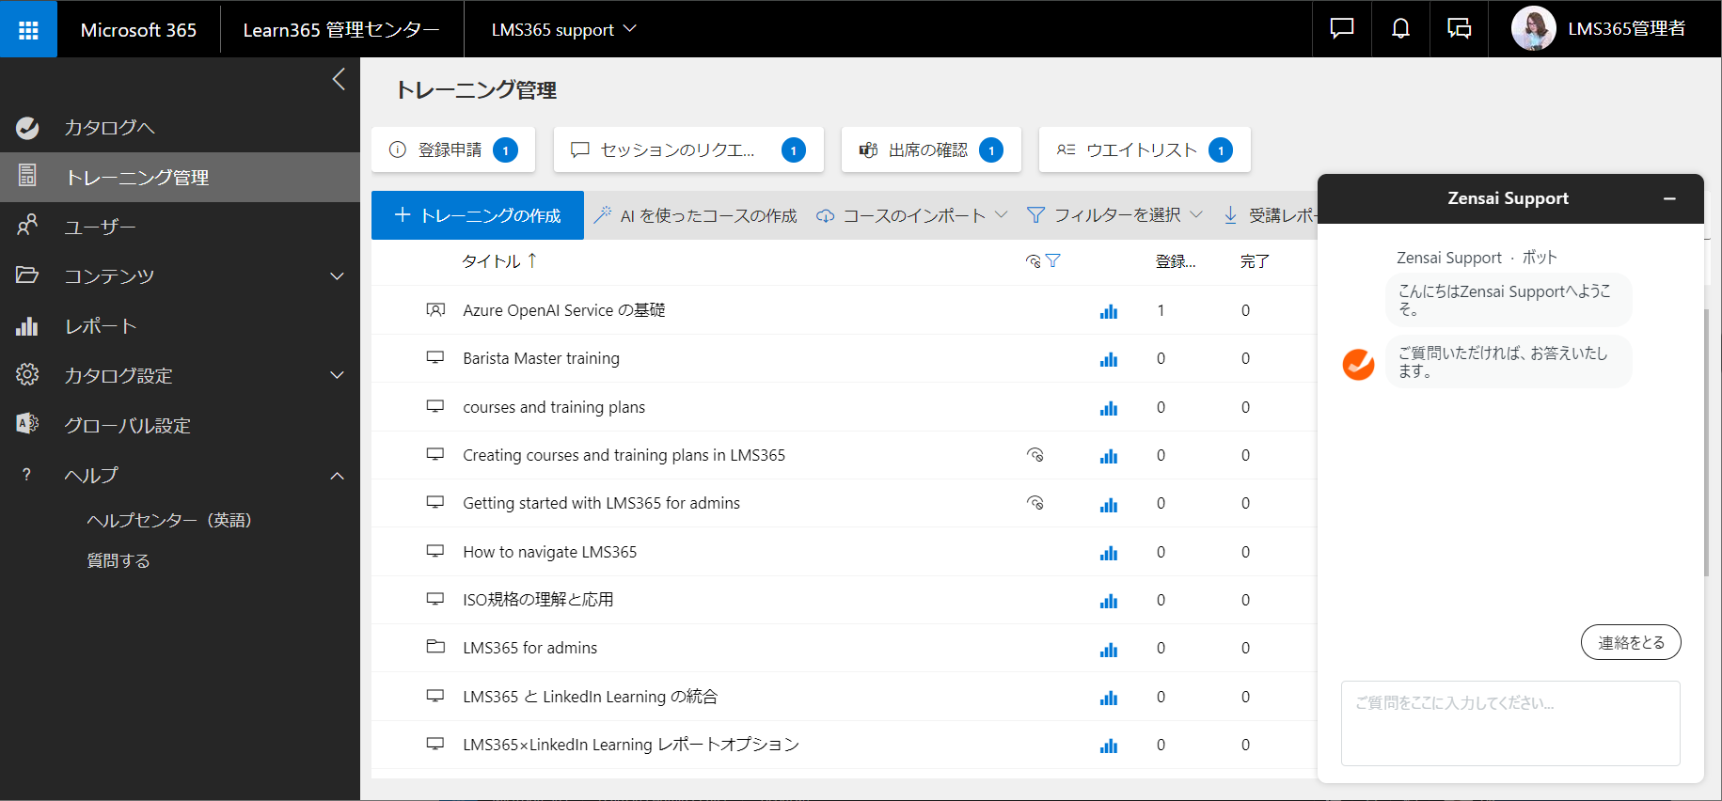Open statistics chart for LMS365×LinkedIn Learning レポートオプション
Image resolution: width=1722 pixels, height=801 pixels.
pyautogui.click(x=1109, y=746)
